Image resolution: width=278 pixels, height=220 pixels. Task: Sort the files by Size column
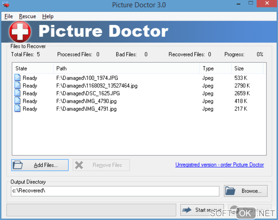click(x=247, y=68)
